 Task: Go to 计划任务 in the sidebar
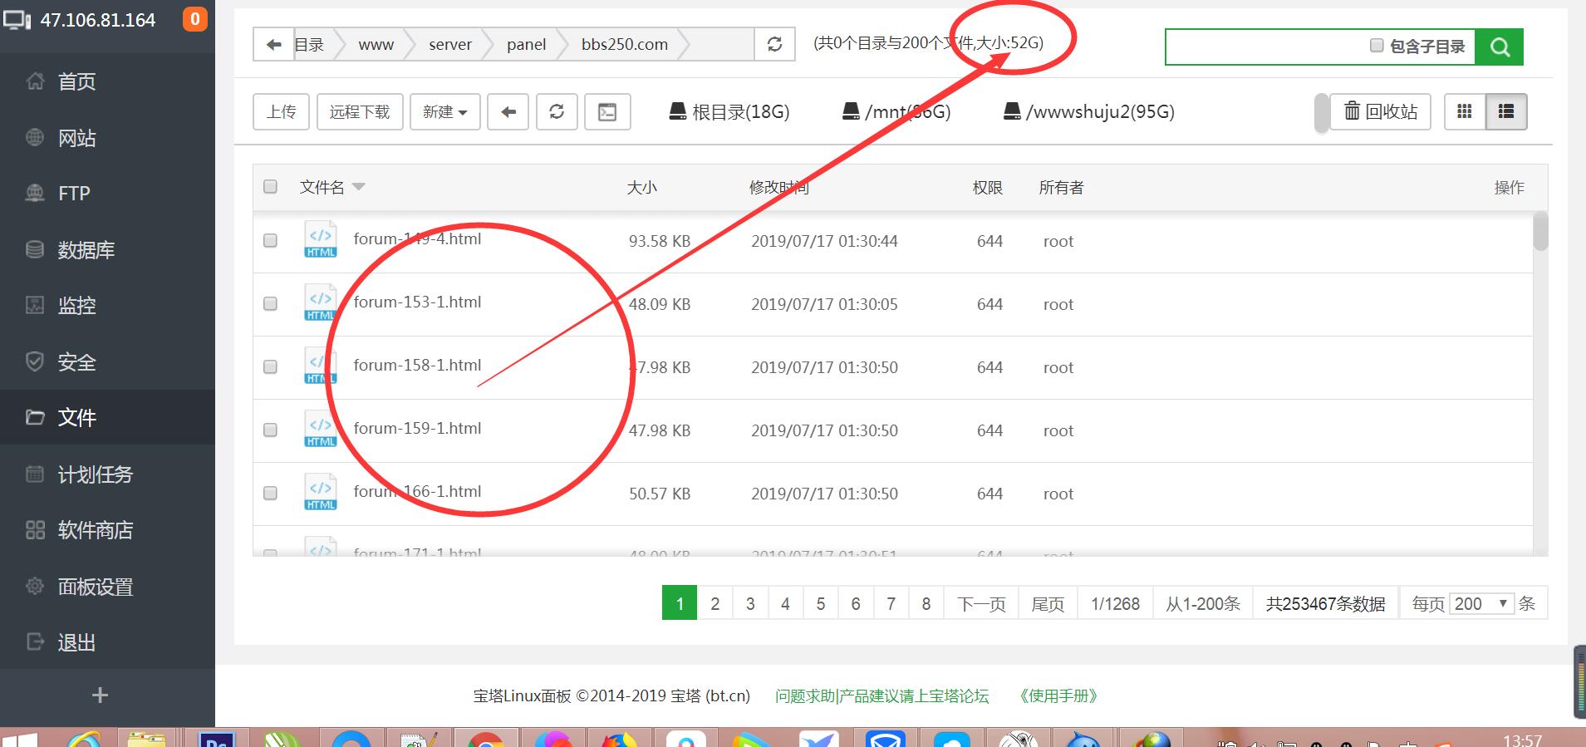tap(95, 474)
